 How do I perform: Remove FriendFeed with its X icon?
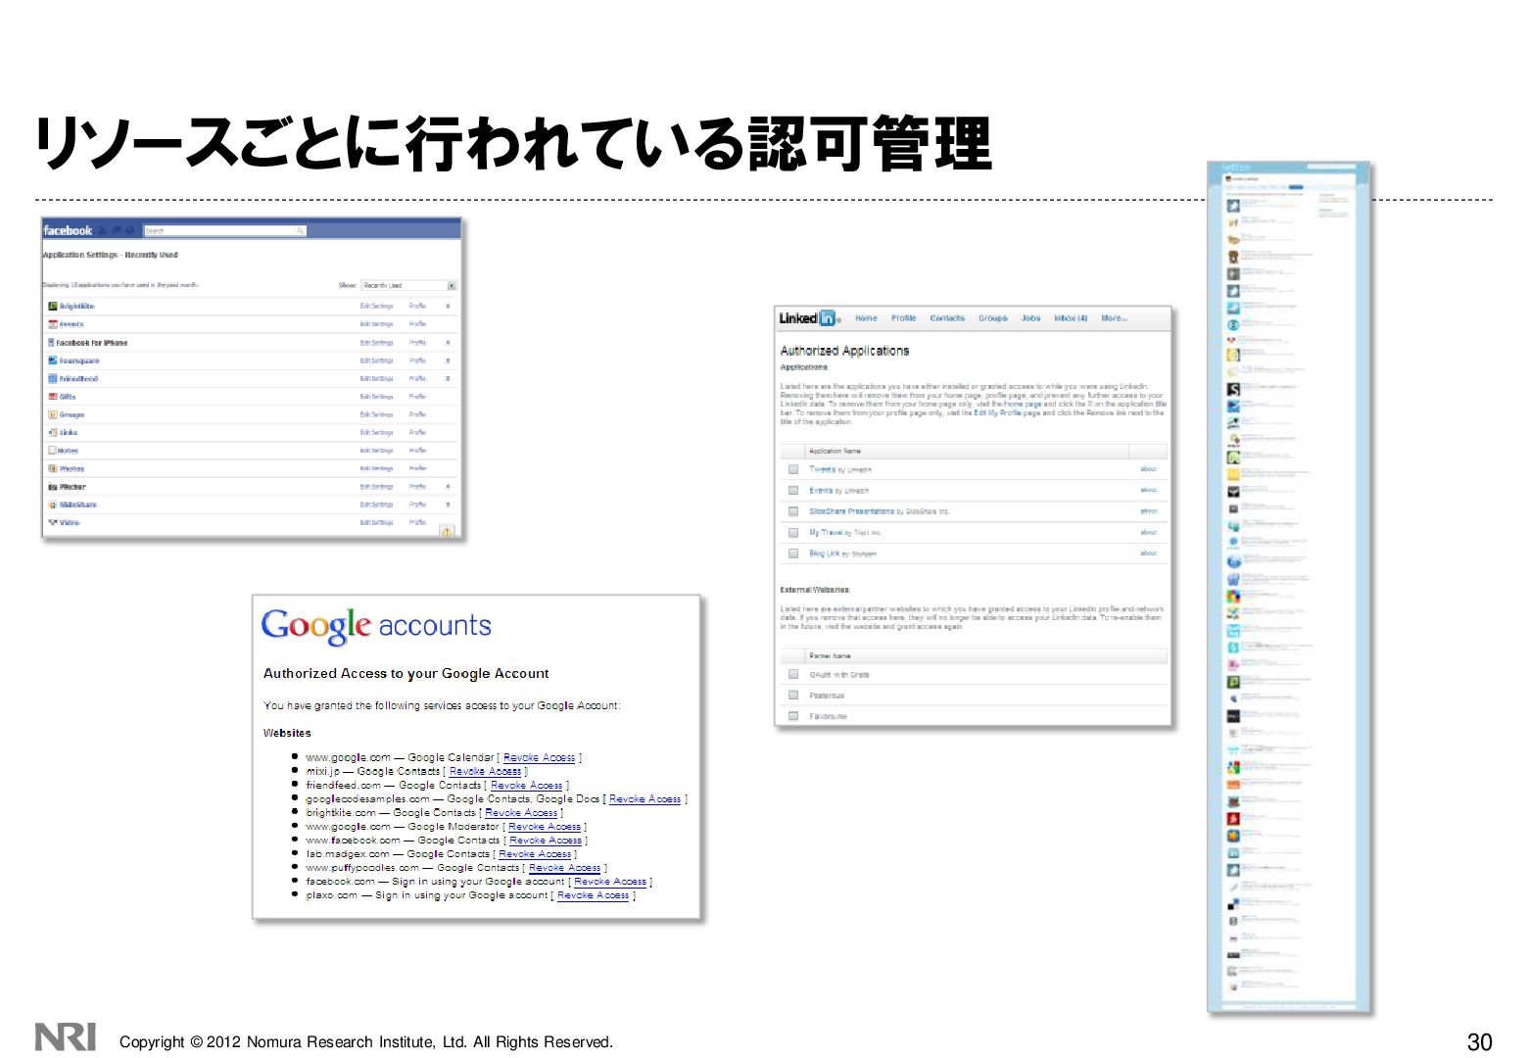point(448,378)
